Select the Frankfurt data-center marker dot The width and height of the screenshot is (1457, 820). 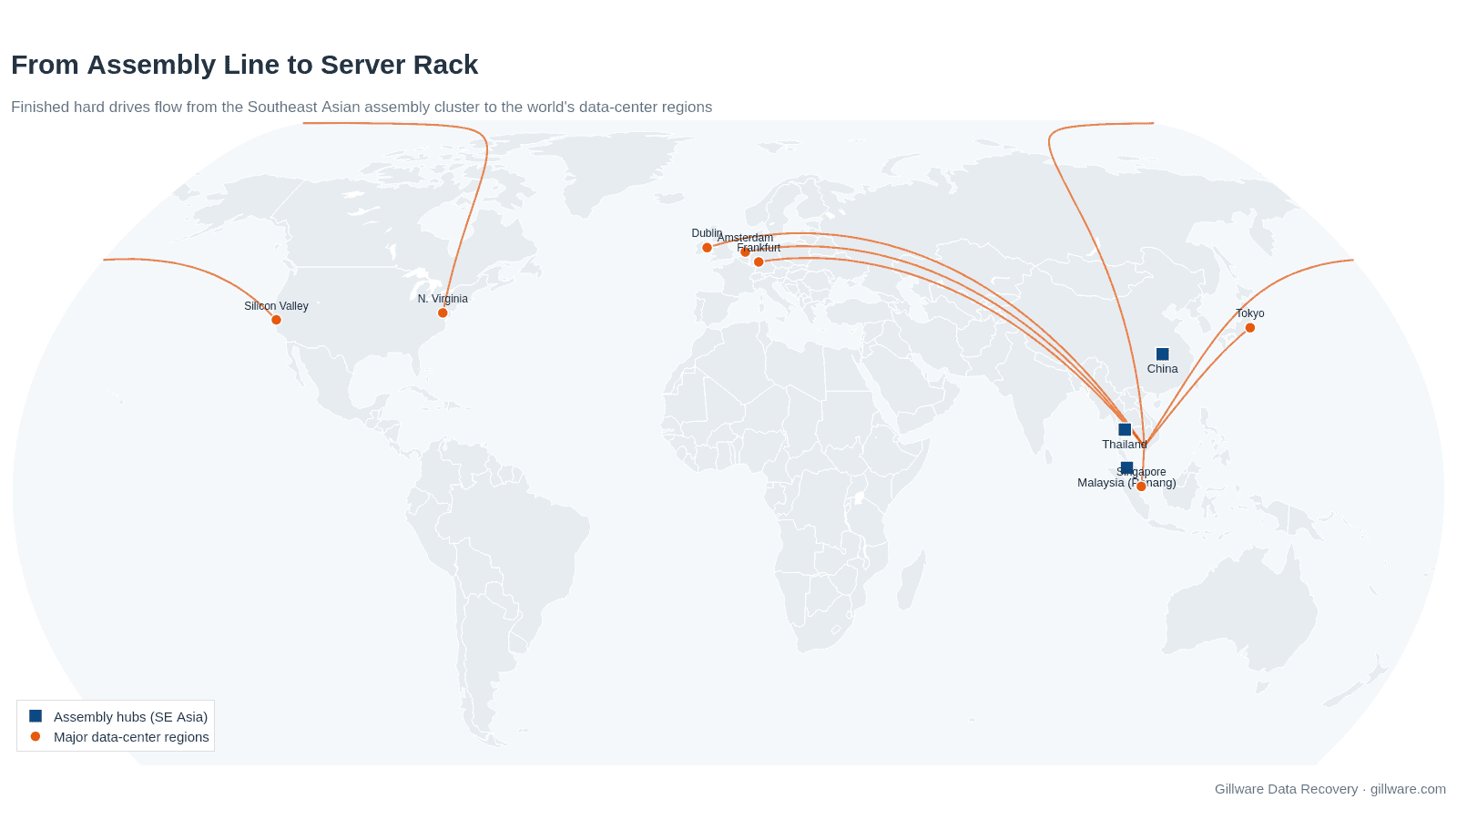coord(759,262)
